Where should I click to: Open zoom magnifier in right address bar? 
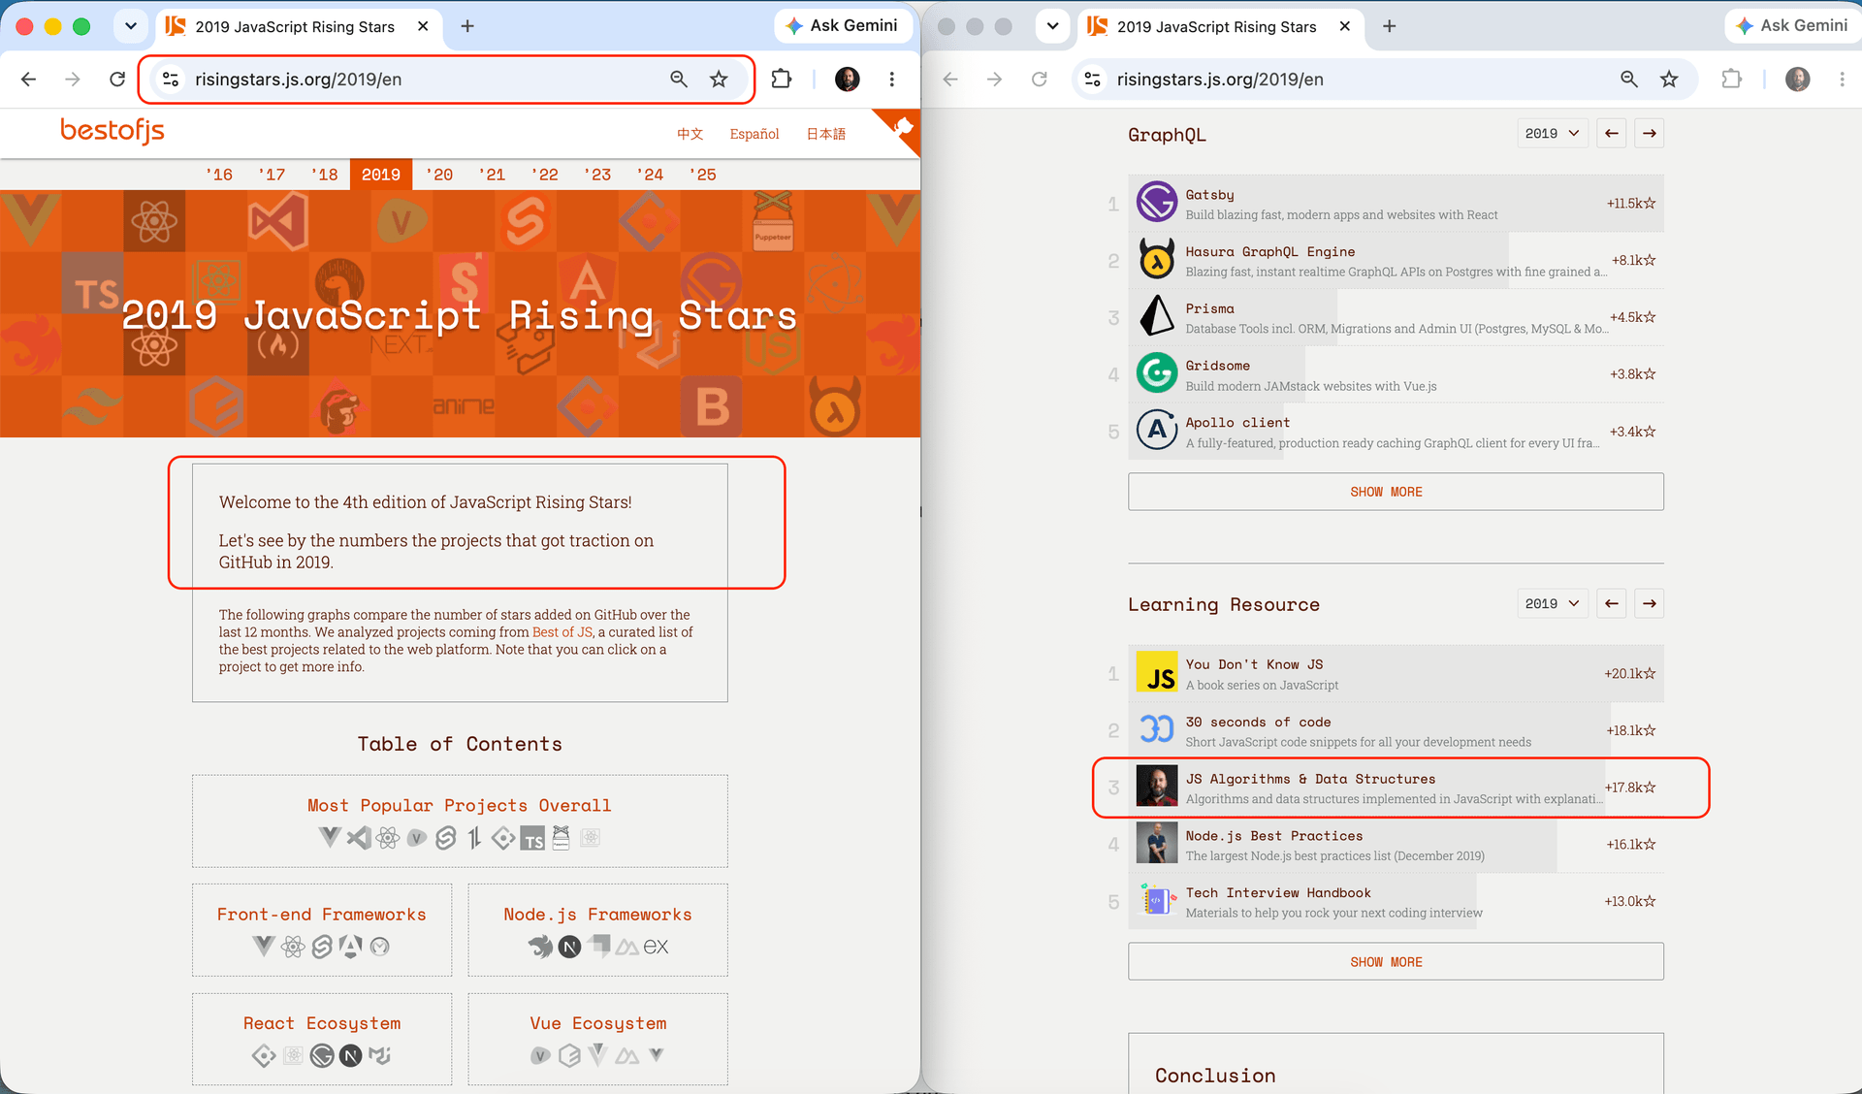click(1629, 80)
